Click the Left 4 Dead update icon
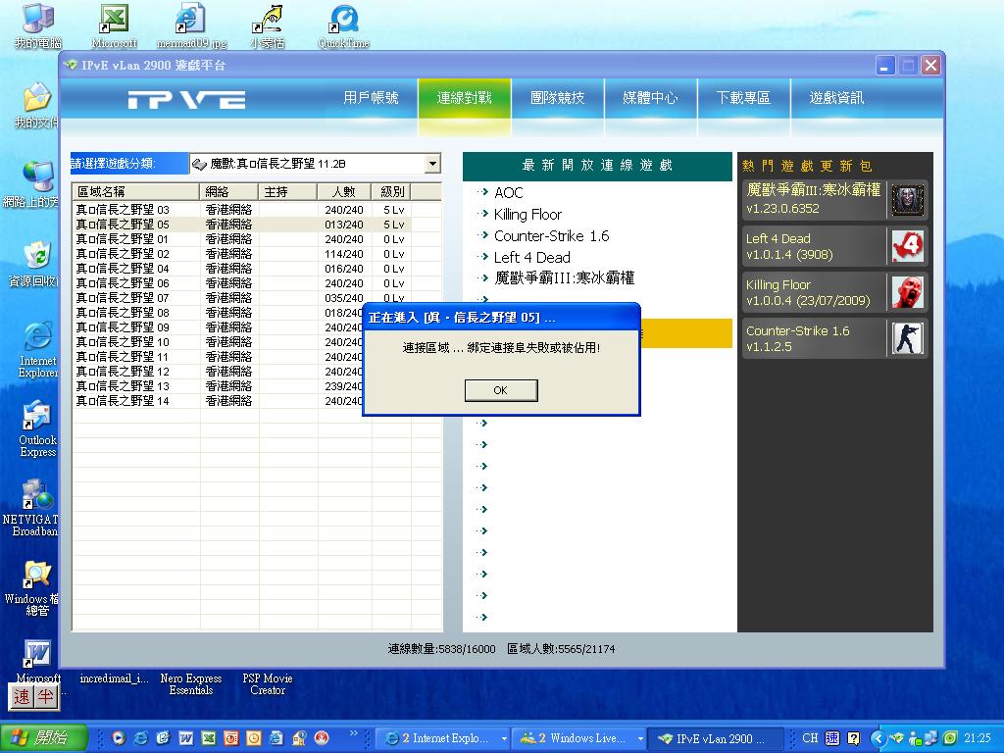 coord(907,246)
